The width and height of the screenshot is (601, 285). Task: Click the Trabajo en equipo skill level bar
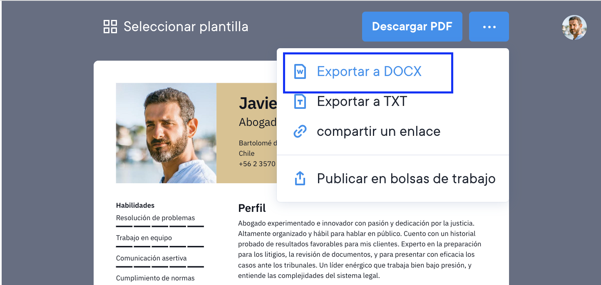coord(160,246)
